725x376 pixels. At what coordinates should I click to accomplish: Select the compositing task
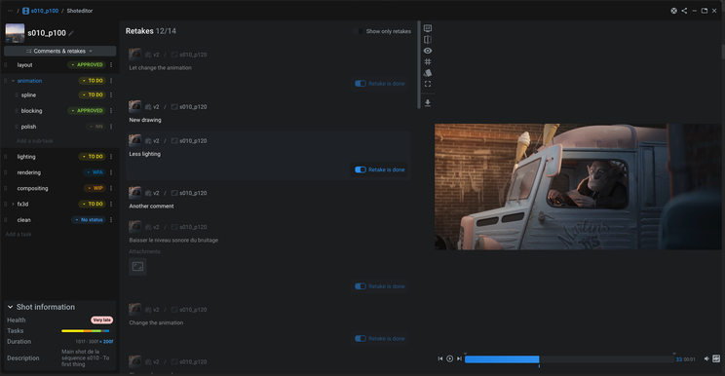(x=32, y=188)
